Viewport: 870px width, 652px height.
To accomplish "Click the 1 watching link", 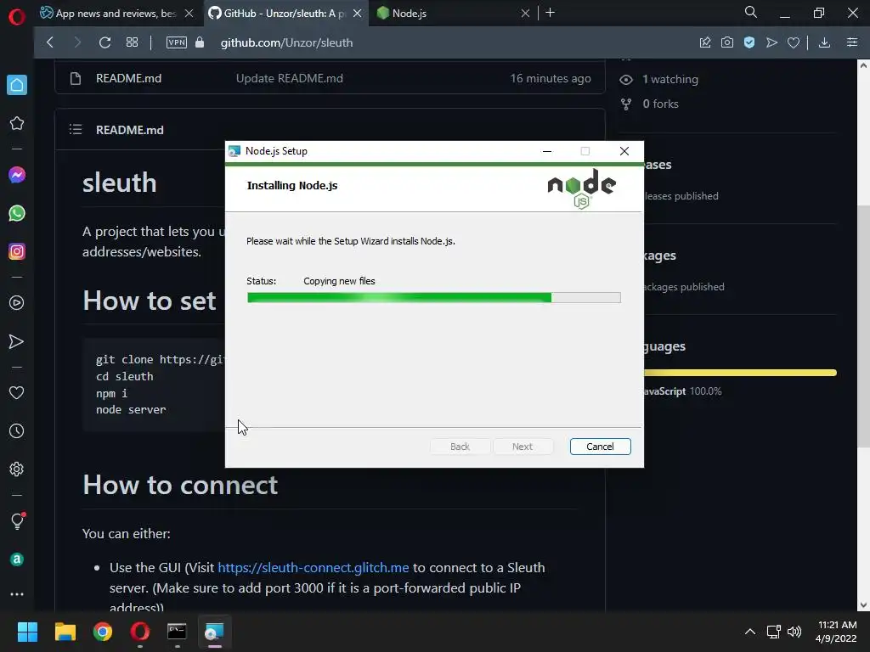I will point(670,79).
